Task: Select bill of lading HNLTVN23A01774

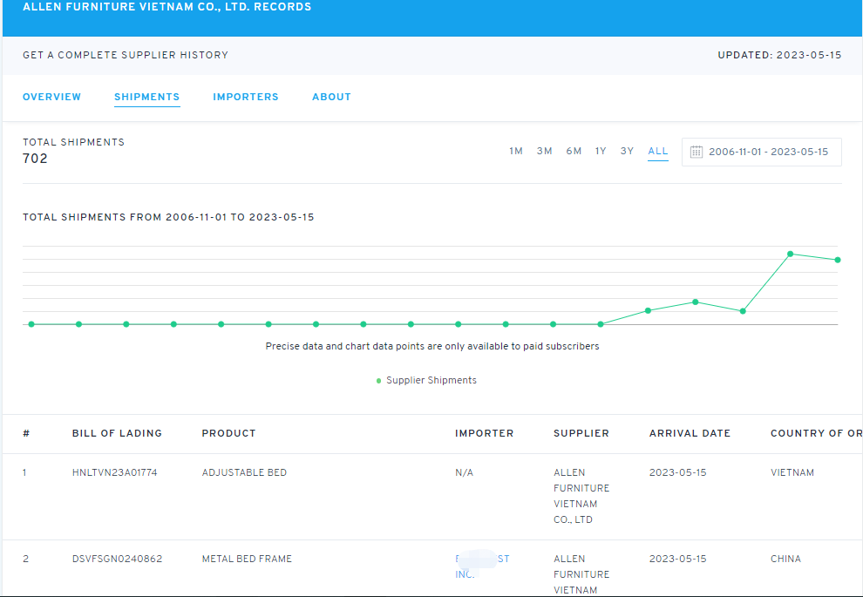Action: 114,472
